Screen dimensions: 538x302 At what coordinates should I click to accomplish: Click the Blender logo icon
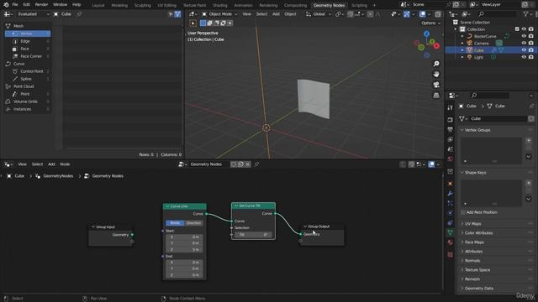(x=6, y=5)
